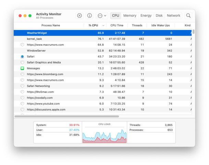This screenshot has height=165, width=209.
Task: Click the Threads column header
Action: (137, 25)
